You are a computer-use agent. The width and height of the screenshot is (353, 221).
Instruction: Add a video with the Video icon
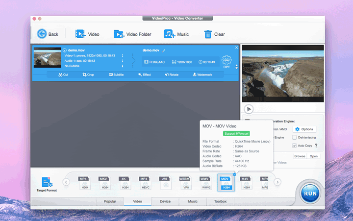(x=80, y=34)
